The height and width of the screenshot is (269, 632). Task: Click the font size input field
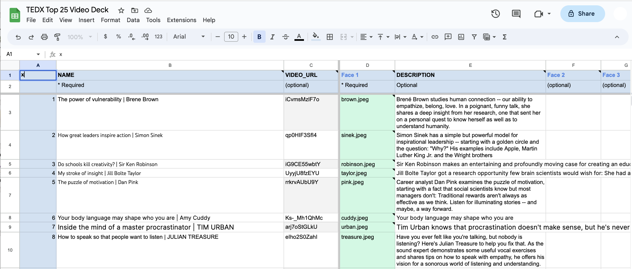[231, 37]
